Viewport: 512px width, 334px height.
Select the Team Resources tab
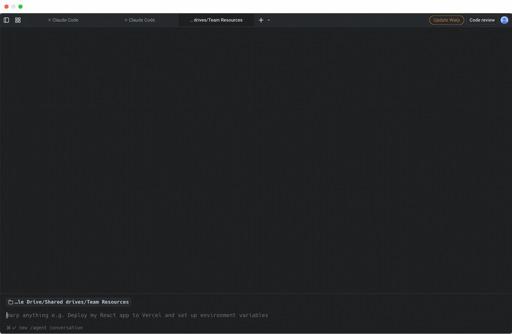(x=216, y=20)
